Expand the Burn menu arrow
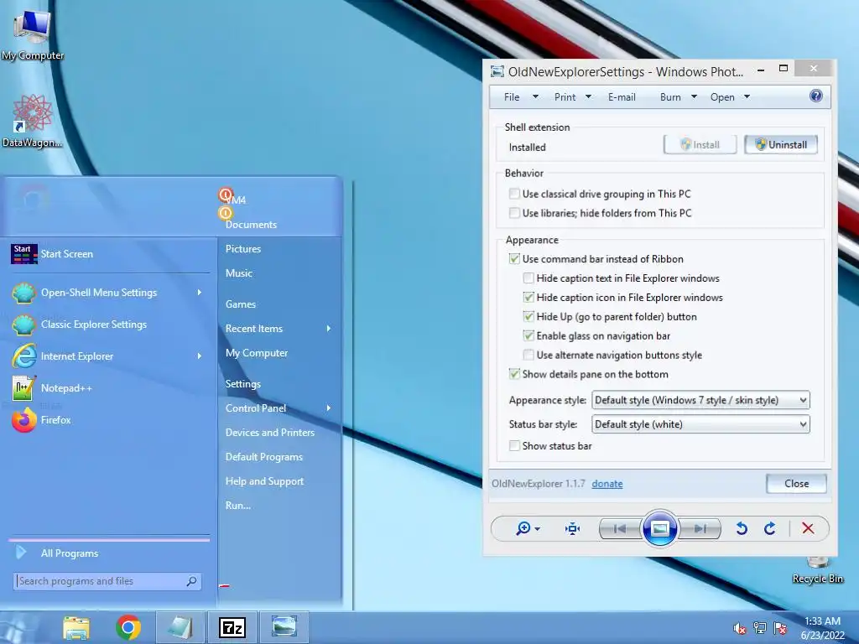The image size is (859, 644). point(694,97)
